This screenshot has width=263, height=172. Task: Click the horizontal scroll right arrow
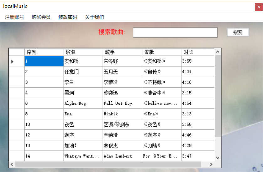click(211, 164)
